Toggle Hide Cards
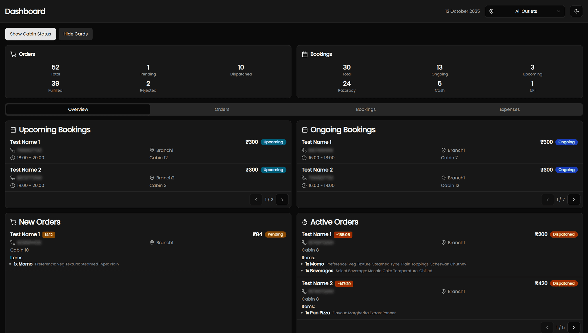588x333 pixels. click(75, 34)
